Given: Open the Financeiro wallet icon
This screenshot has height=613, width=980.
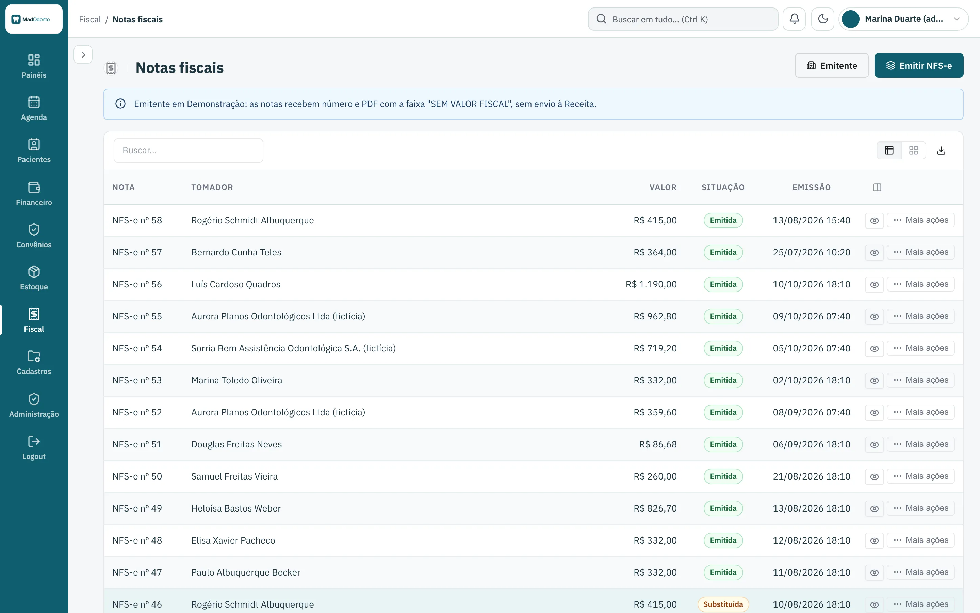Looking at the screenshot, I should (34, 187).
